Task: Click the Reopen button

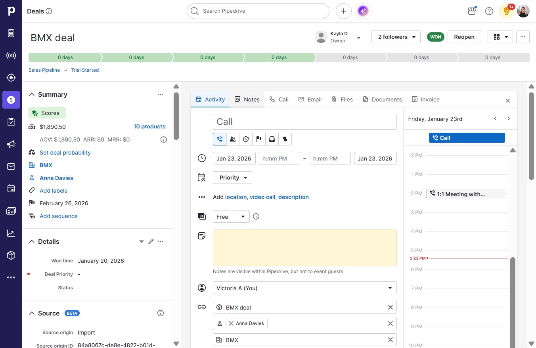Action: tap(464, 37)
